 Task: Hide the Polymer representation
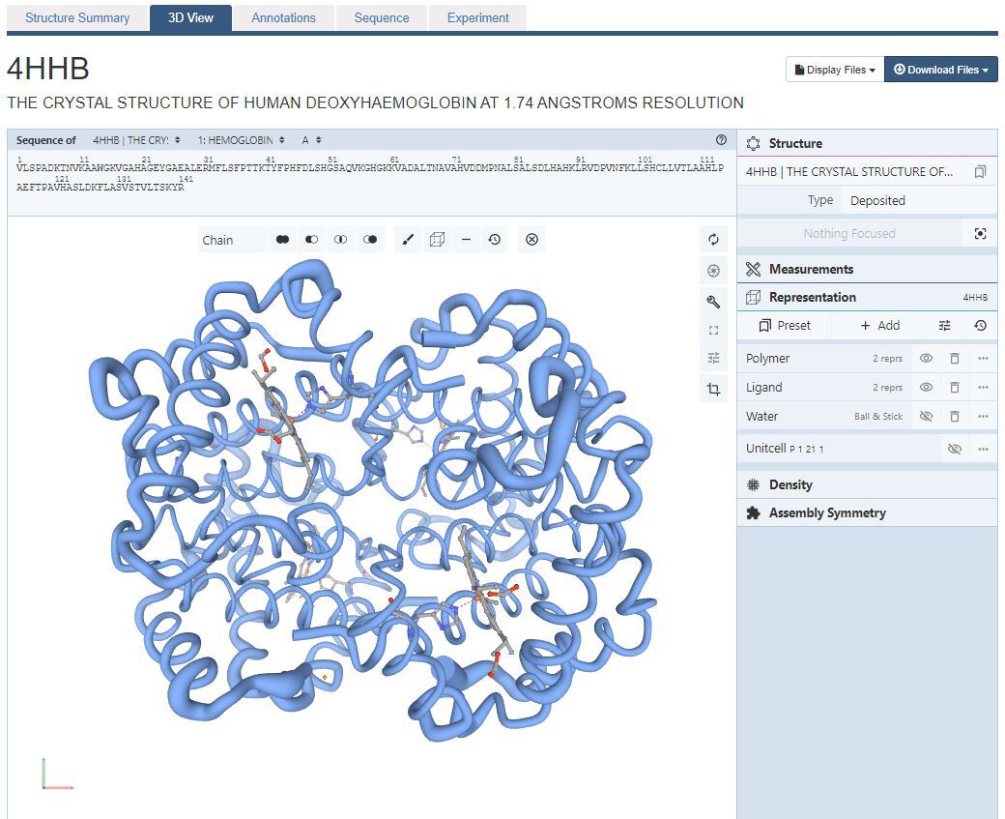[x=925, y=358]
